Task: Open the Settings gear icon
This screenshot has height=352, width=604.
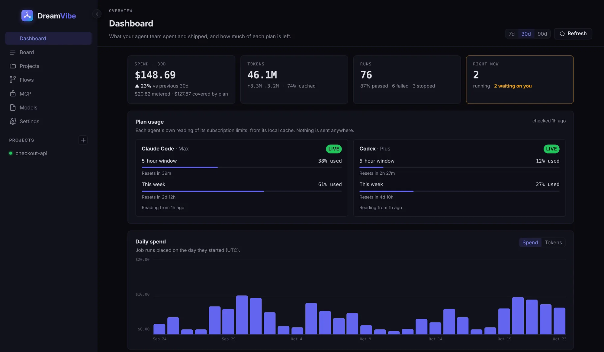Action: (x=13, y=121)
